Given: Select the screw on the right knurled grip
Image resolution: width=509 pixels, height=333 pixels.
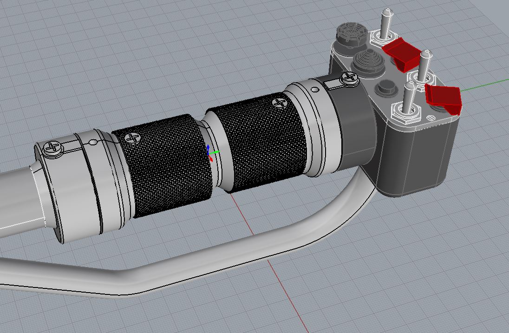Looking at the screenshot, I should (x=280, y=103).
